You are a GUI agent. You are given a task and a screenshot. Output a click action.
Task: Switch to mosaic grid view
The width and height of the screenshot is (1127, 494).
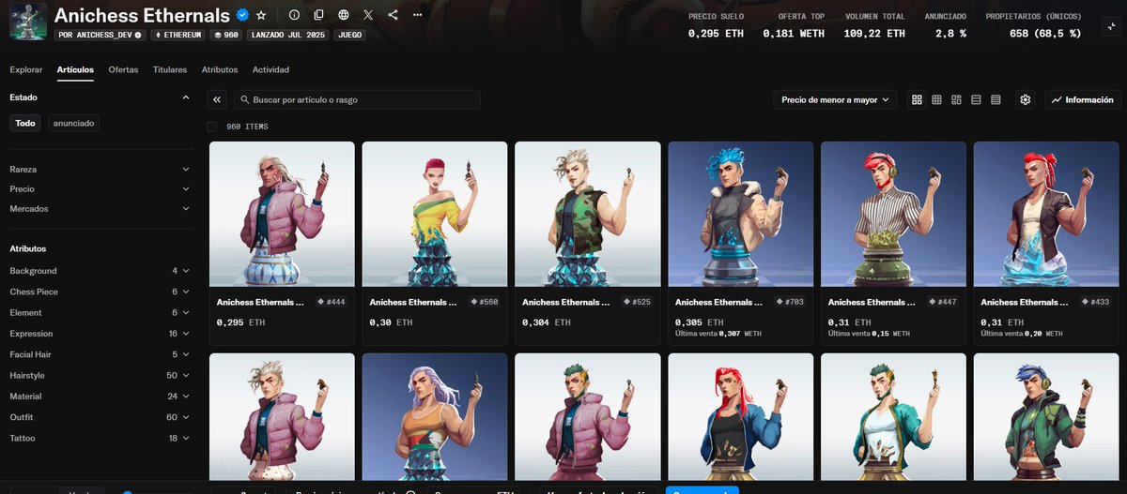point(956,99)
